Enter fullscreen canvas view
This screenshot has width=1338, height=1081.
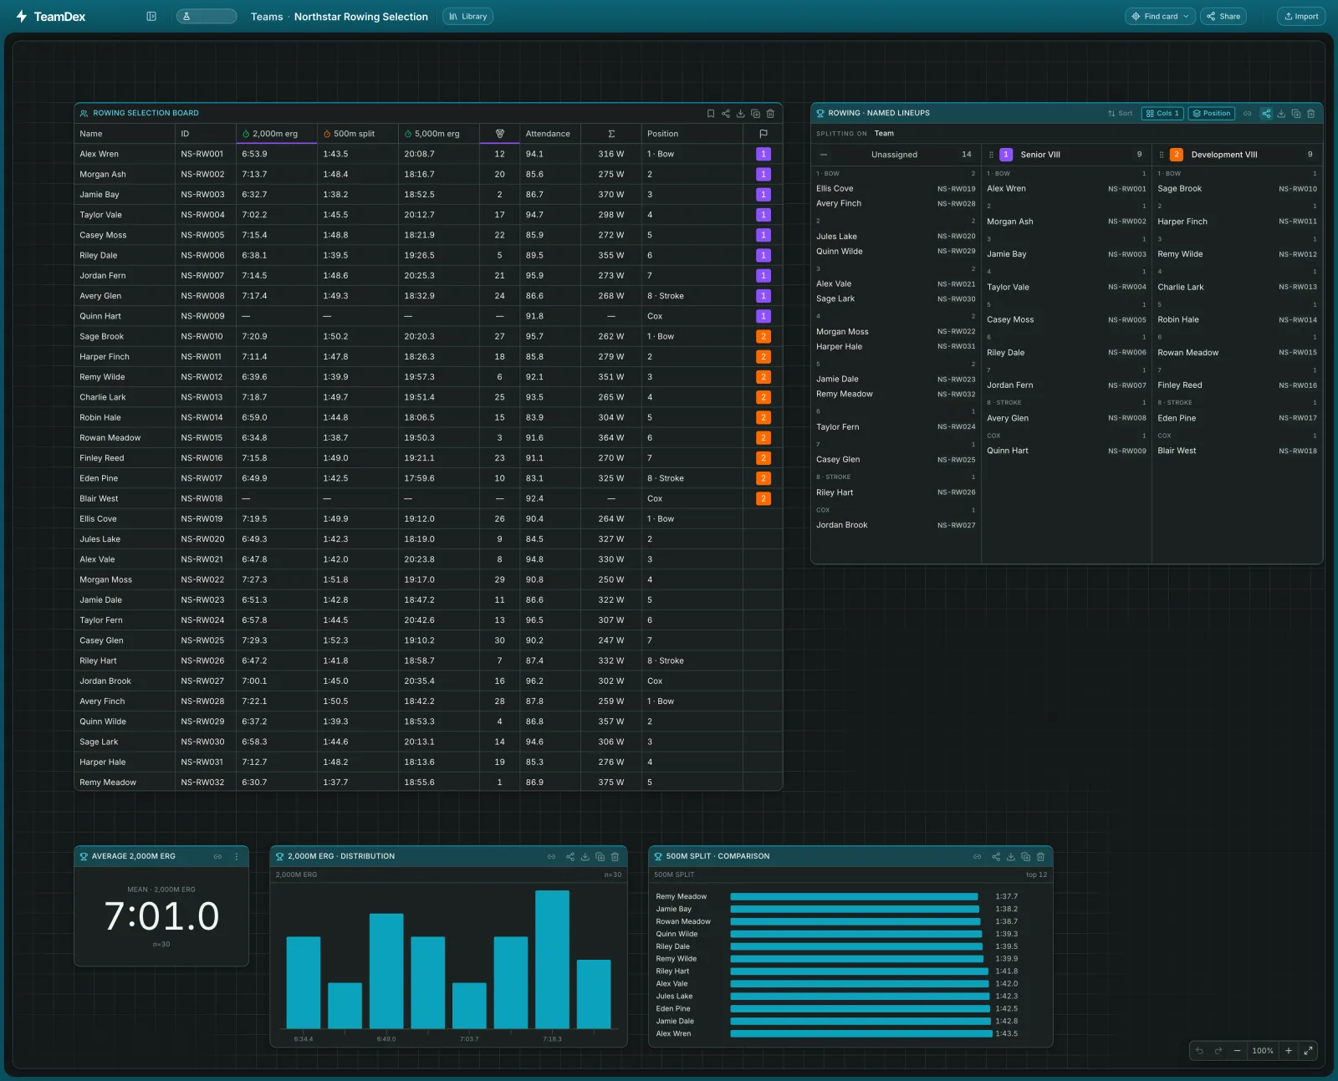(1308, 1051)
